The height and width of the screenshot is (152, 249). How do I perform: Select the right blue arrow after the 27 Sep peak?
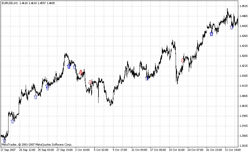[75, 67]
